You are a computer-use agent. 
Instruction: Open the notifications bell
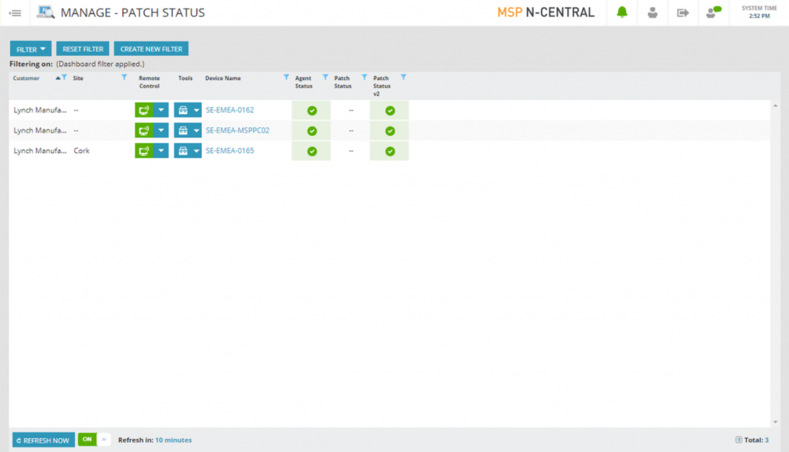pyautogui.click(x=621, y=12)
